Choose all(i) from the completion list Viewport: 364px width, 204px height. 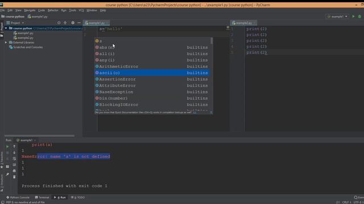(152, 54)
